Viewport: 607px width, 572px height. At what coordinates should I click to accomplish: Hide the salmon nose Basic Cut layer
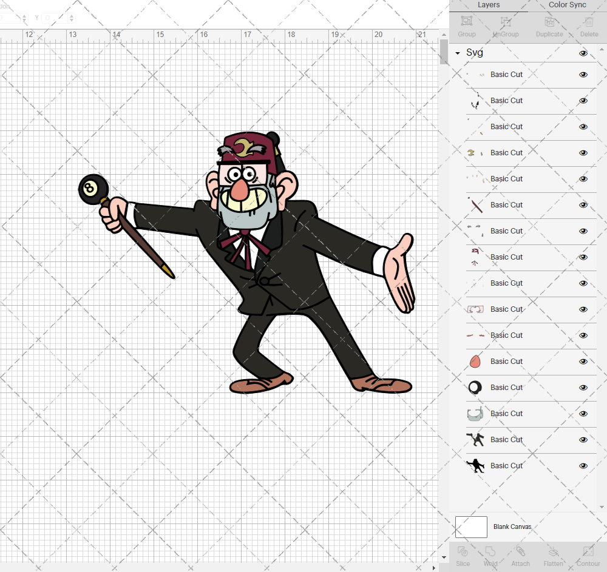pyautogui.click(x=583, y=362)
